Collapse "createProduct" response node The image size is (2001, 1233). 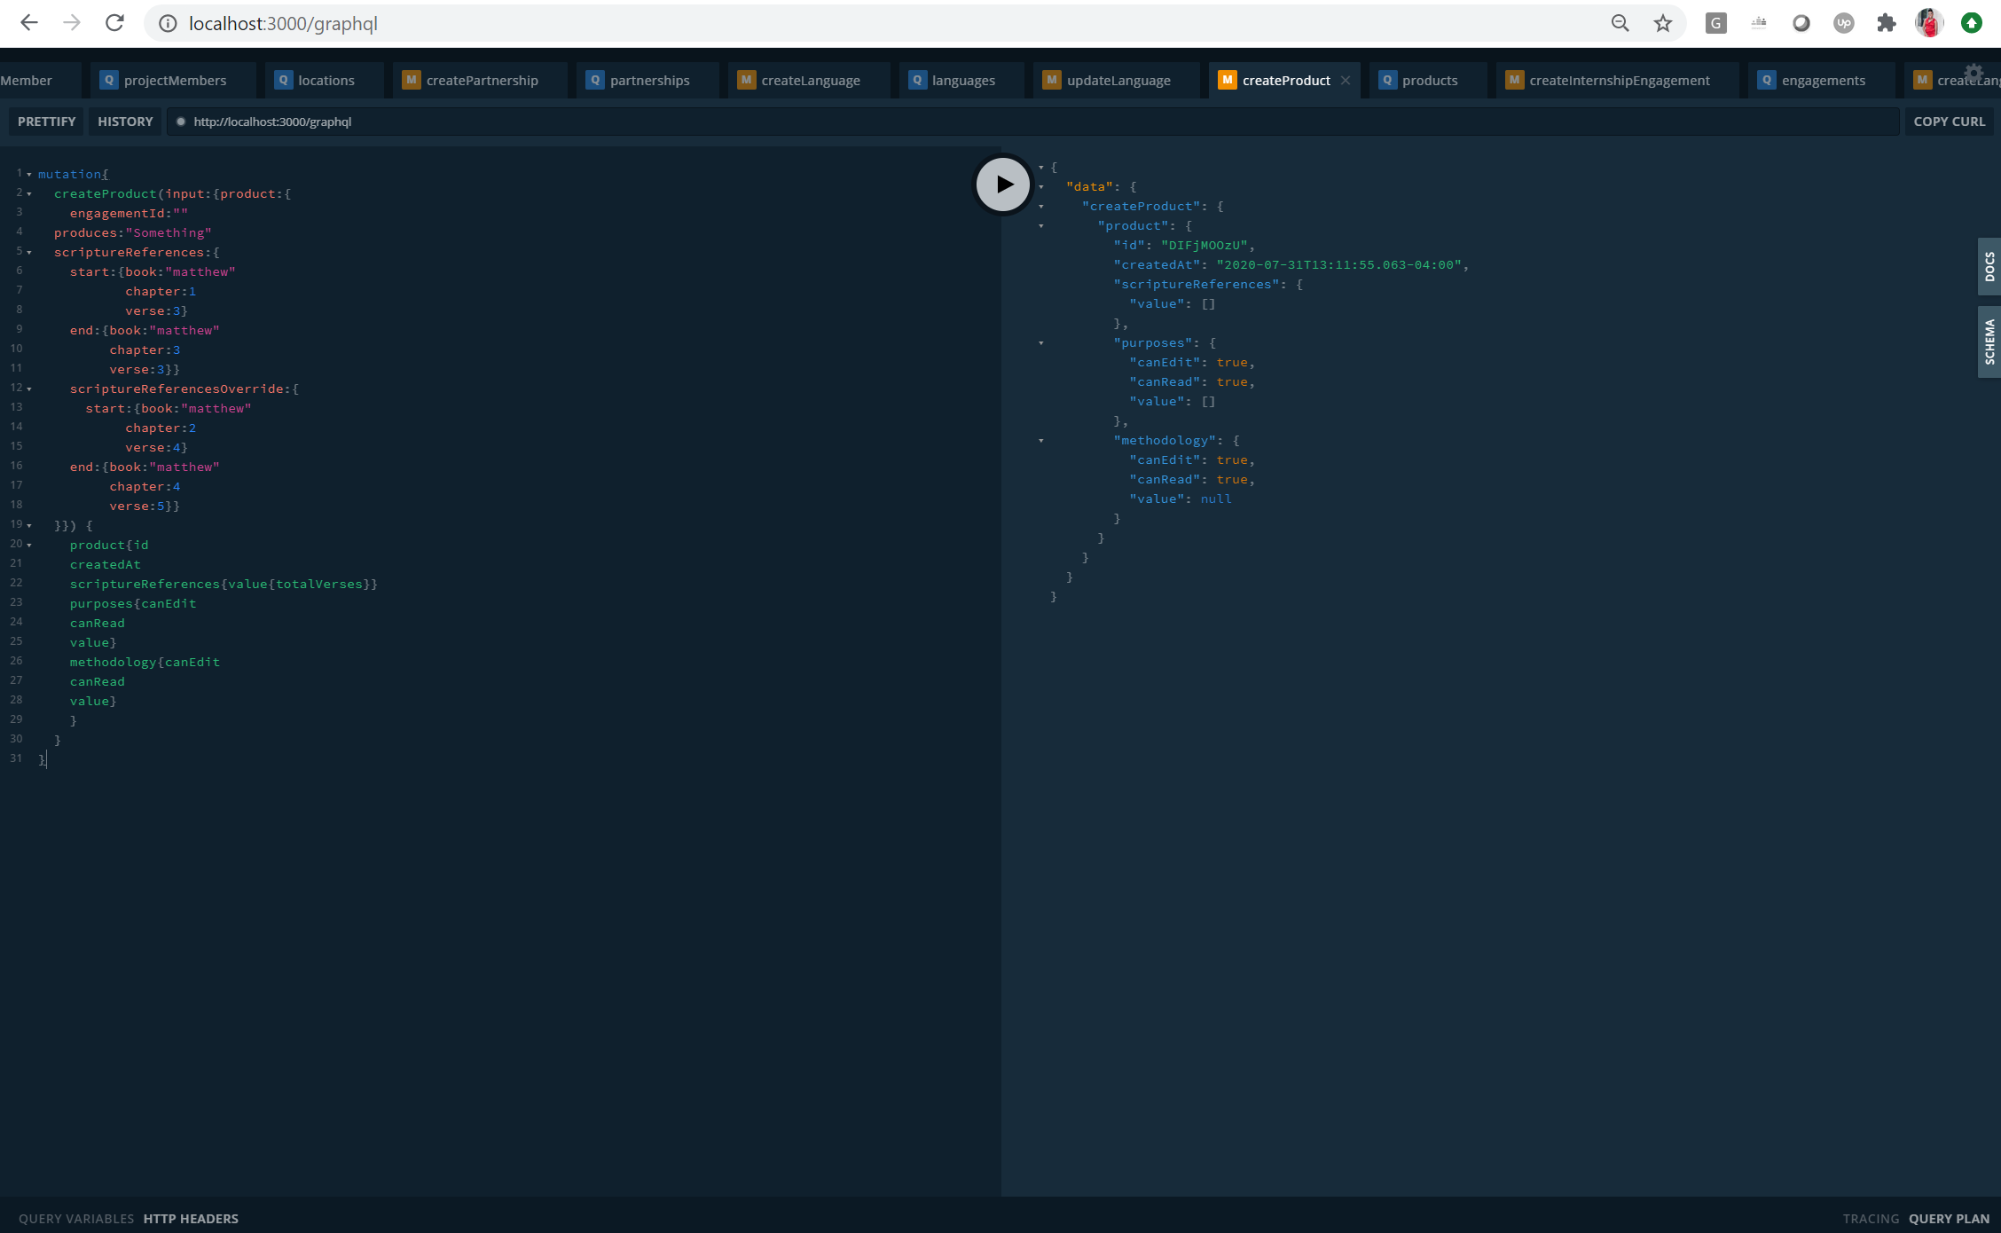1041,207
